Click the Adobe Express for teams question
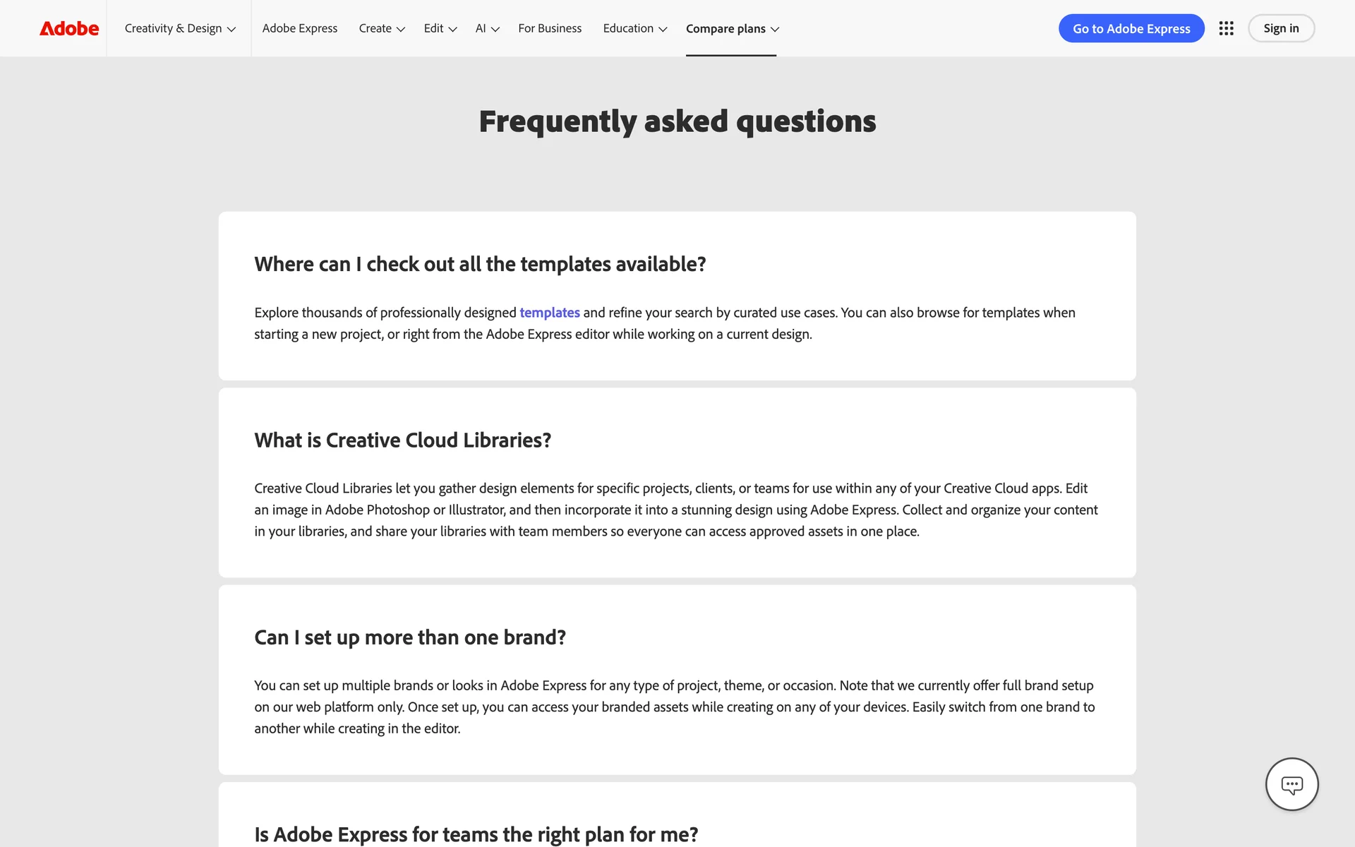Viewport: 1355px width, 847px height. tap(476, 834)
